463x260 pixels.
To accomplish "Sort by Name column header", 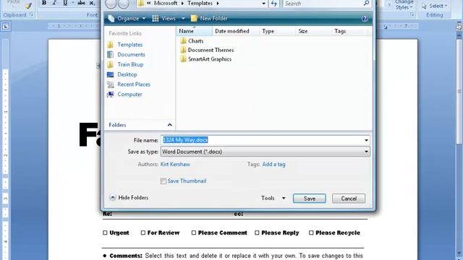I will pyautogui.click(x=195, y=31).
